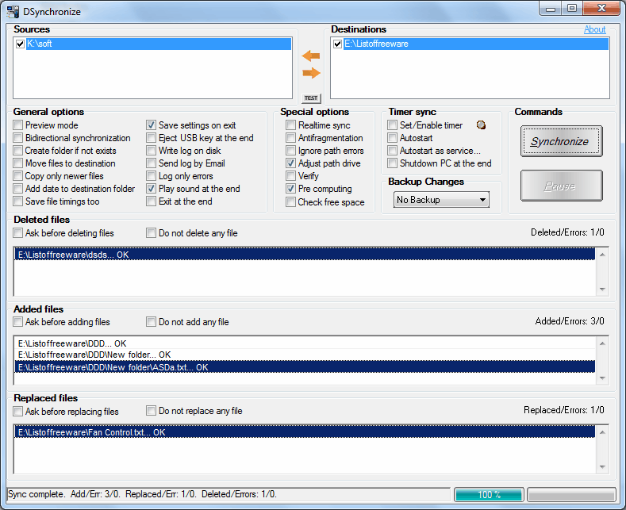Uncheck the K:\soft source checkbox

20,44
